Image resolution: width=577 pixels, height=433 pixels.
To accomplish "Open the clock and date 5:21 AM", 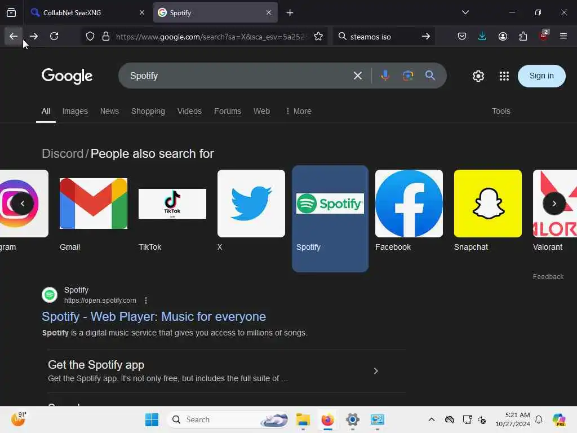I will [512, 419].
